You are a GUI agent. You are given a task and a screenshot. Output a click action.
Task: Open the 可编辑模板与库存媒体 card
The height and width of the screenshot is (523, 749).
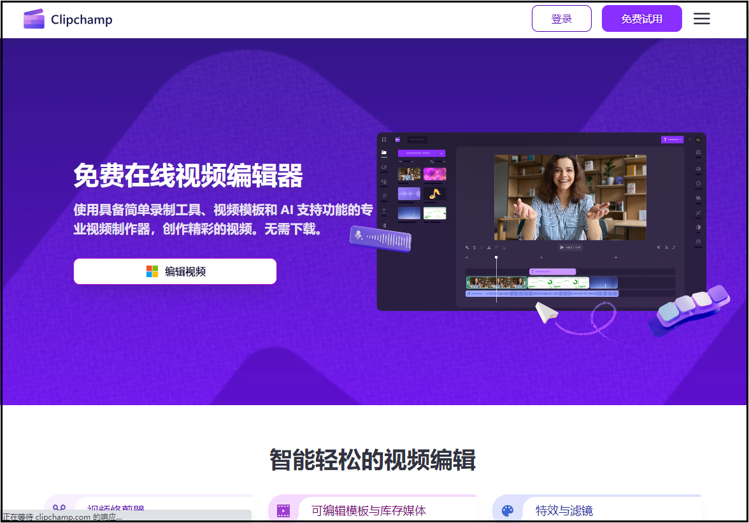pos(373,508)
